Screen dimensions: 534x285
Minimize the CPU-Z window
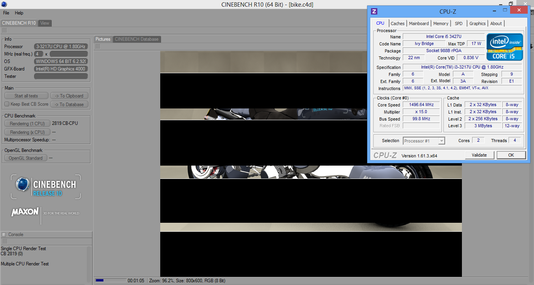[x=494, y=10]
